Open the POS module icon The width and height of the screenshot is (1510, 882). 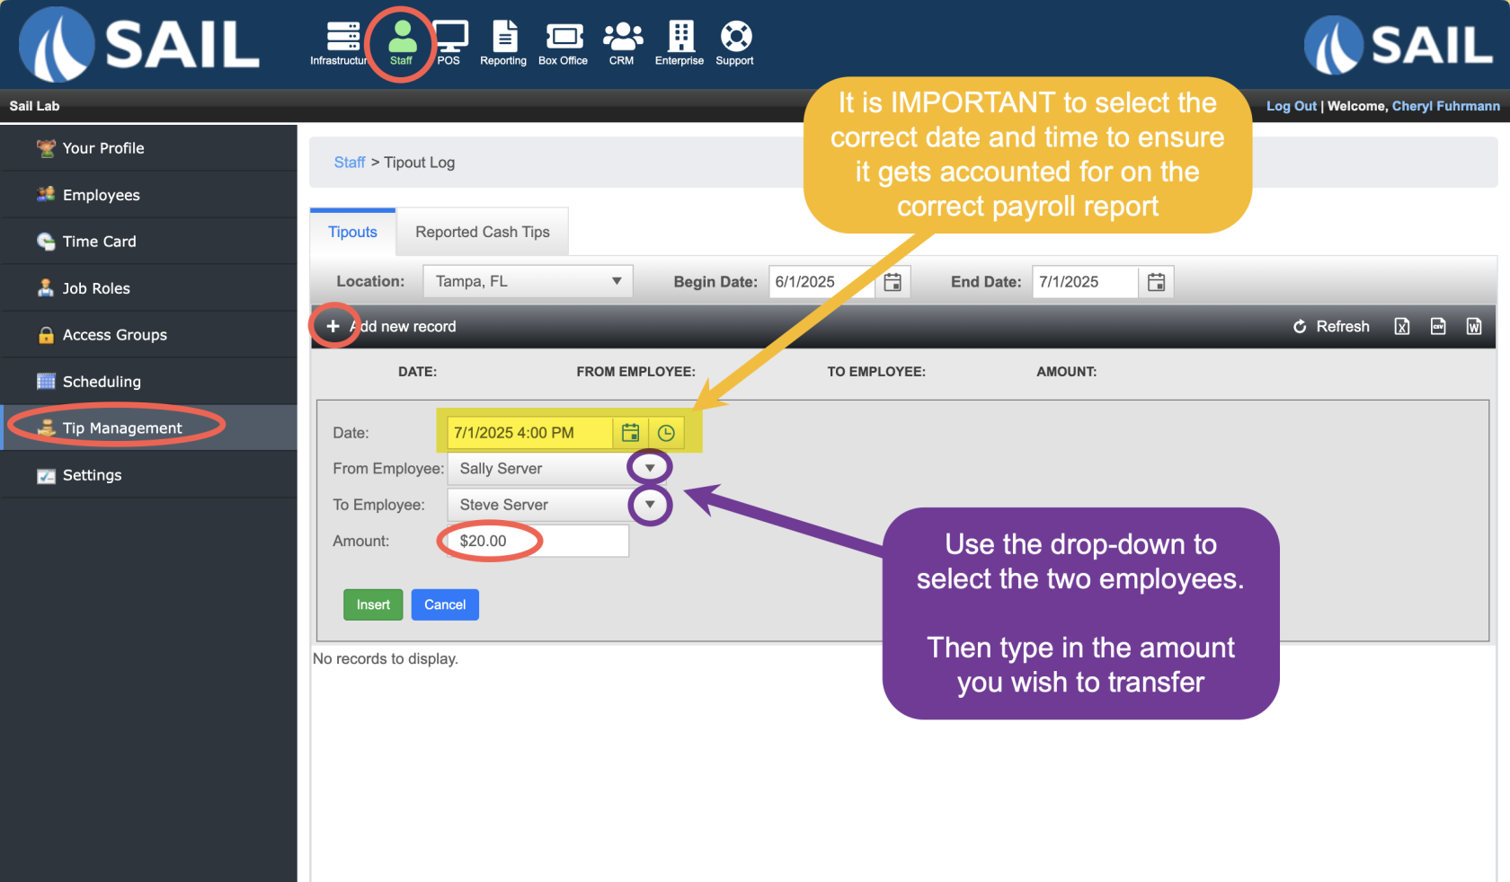tap(449, 43)
